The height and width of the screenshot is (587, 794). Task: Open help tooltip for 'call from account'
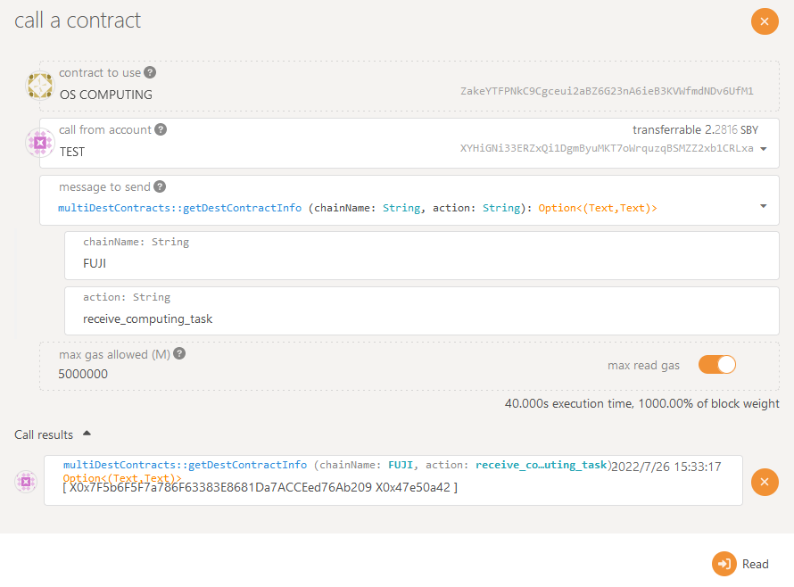coord(161,129)
